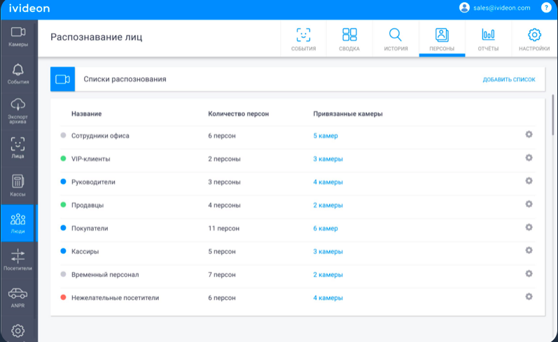Switch to the История tab
Image resolution: width=558 pixels, height=342 pixels.
(396, 38)
